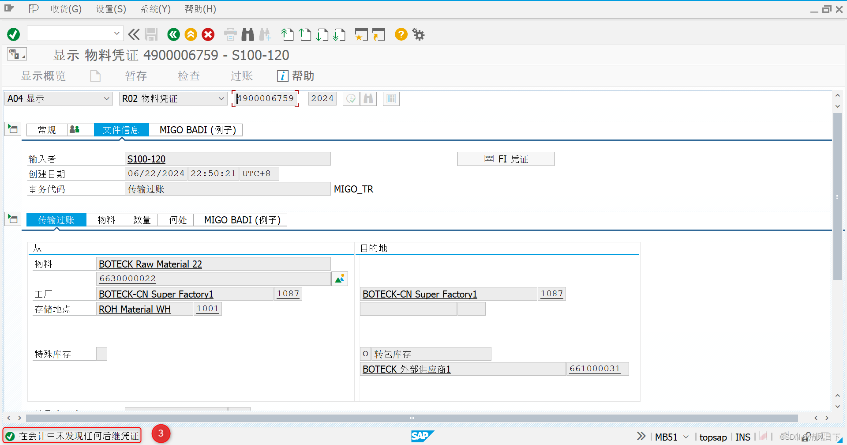Open the 系统(Y) menu
Viewport: 847px width, 445px height.
pos(155,9)
